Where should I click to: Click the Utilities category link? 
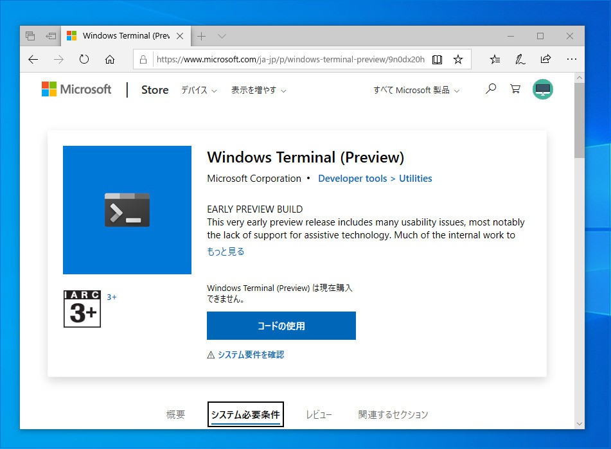416,179
